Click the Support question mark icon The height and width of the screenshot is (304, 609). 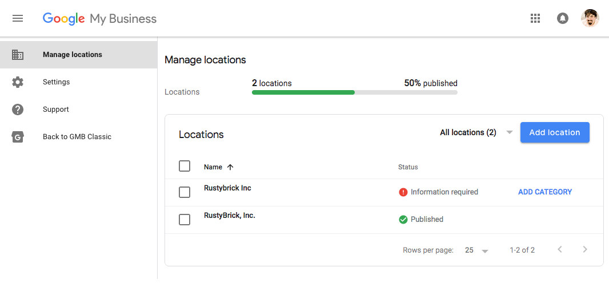[18, 110]
